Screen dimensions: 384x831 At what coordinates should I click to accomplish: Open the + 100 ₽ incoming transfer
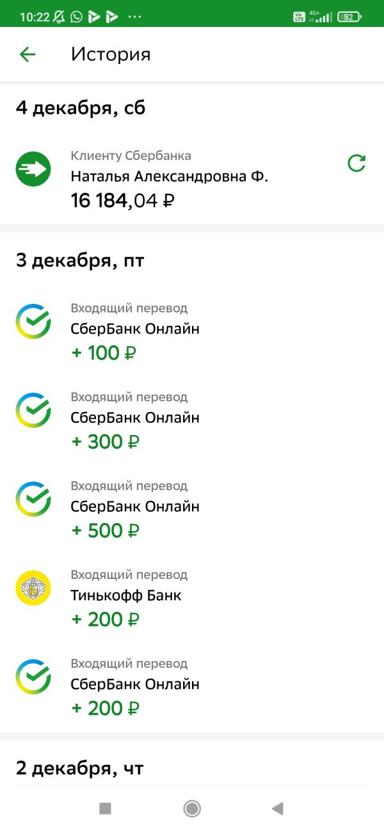pos(135,329)
